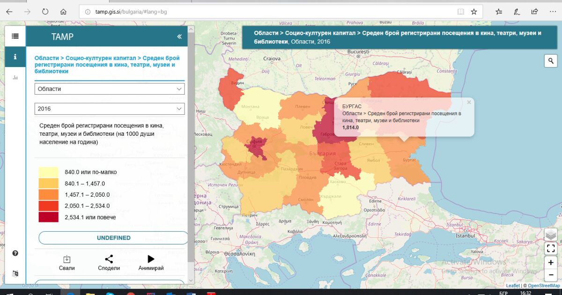This screenshot has height=295, width=562.
Task: Zoom in on the map
Action: (551, 263)
